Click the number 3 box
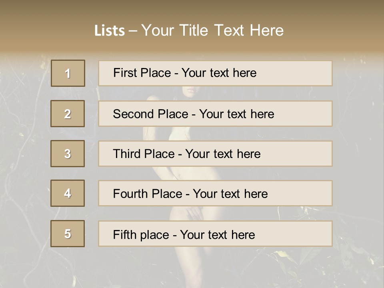Screen dimensions: 384x288 coord(68,154)
